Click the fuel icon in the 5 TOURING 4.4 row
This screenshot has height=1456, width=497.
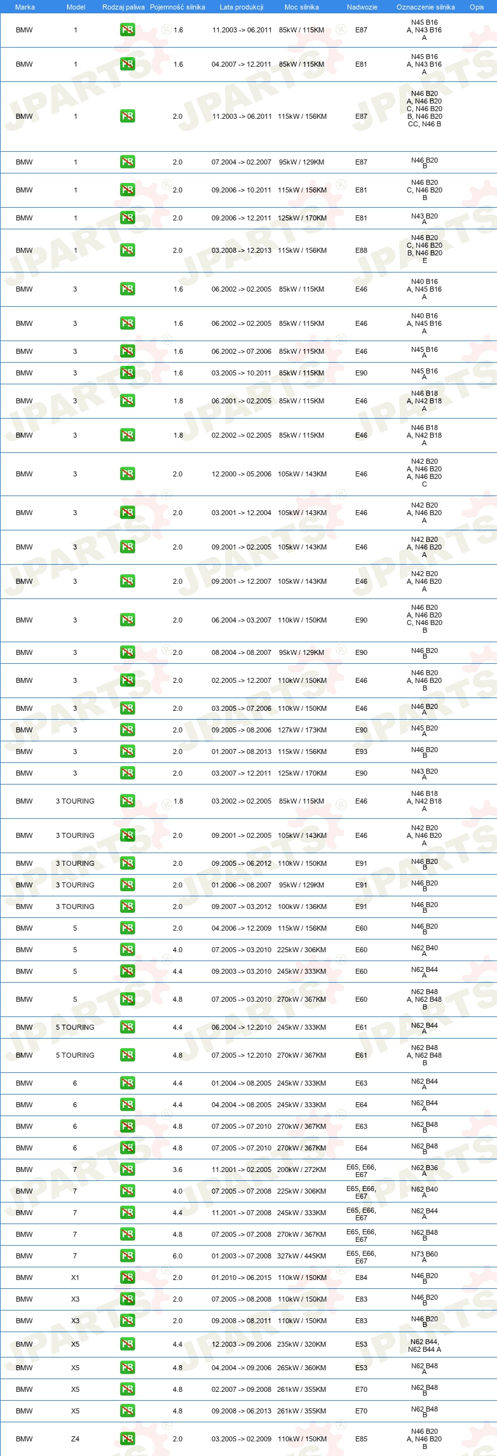127,1027
